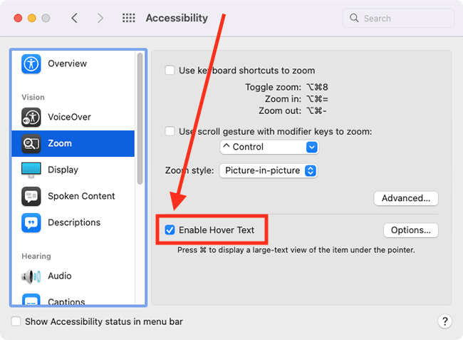
Task: Select the Audio speaker icon
Action: pyautogui.click(x=31, y=276)
